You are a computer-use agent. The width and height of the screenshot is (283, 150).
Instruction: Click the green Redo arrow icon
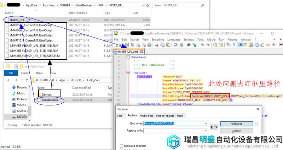(181, 45)
